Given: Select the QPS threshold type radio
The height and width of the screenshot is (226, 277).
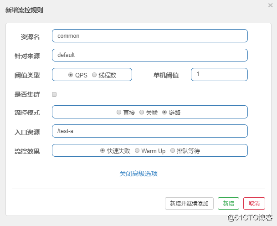Looking at the screenshot, I should coord(71,75).
